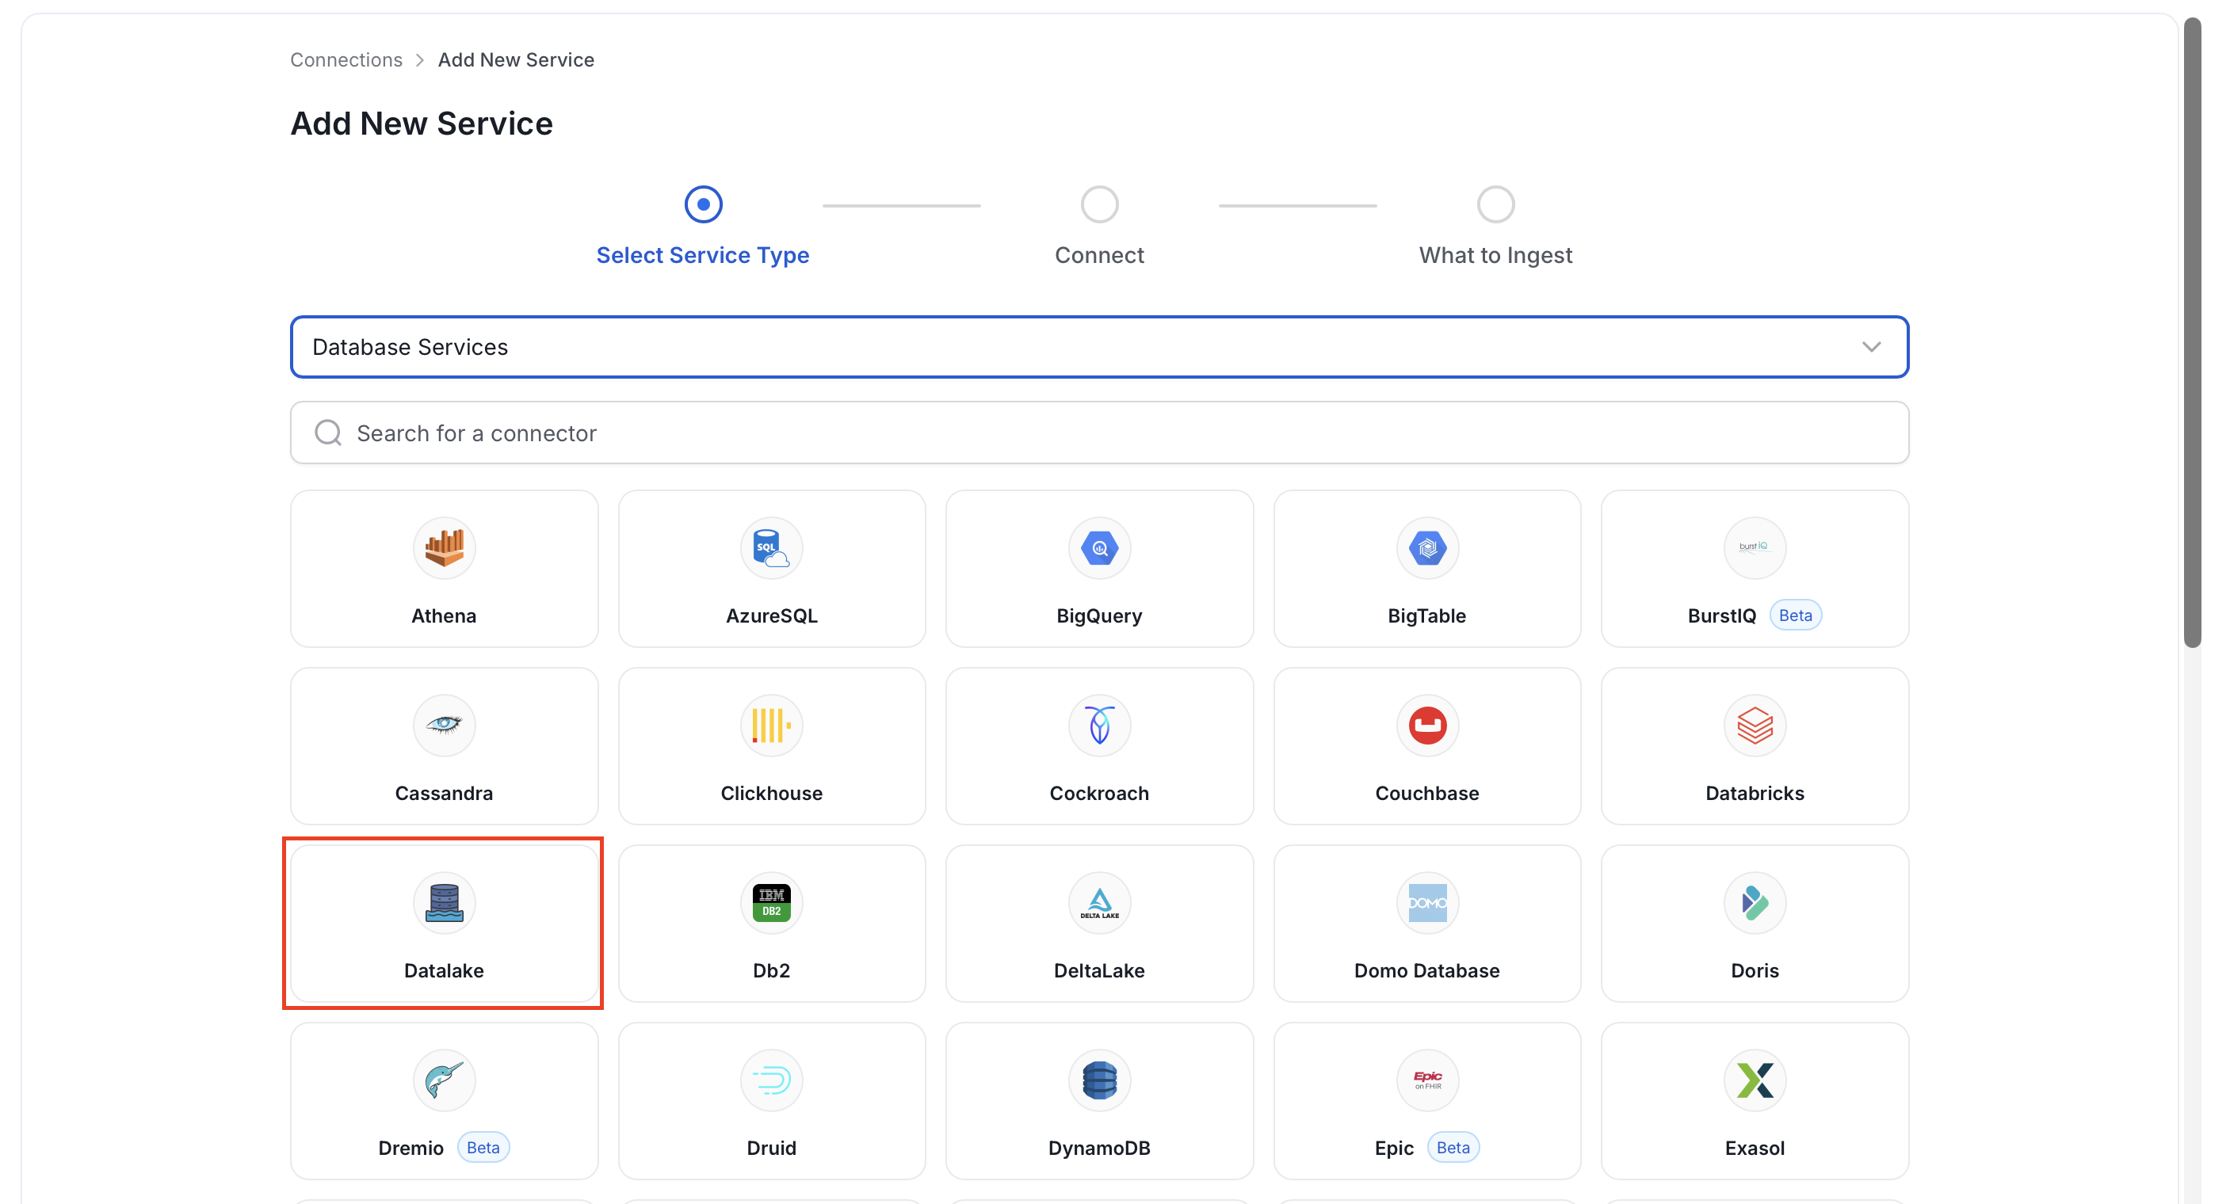Focus the Search for a connector field
This screenshot has height=1204, width=2230.
1099,432
